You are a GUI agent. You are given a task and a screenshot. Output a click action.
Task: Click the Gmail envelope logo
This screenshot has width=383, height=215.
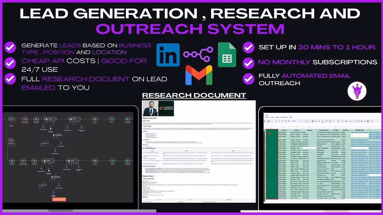click(x=199, y=75)
